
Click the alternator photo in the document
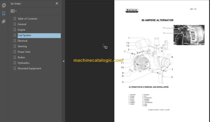click(189, 35)
